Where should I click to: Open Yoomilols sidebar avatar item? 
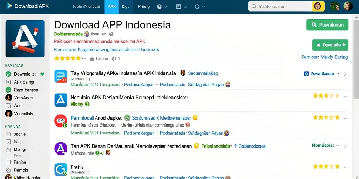pos(19,114)
